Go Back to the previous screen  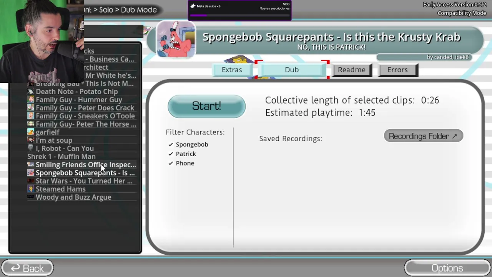(27, 268)
